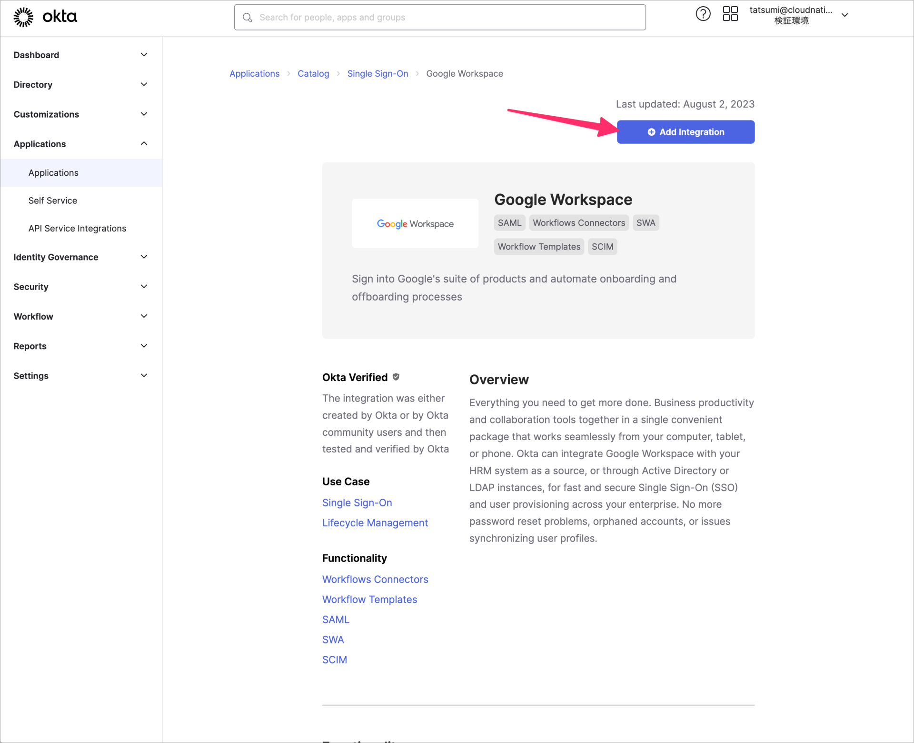Click the plus icon inside Add Integration
Image resolution: width=914 pixels, height=743 pixels.
pos(652,132)
